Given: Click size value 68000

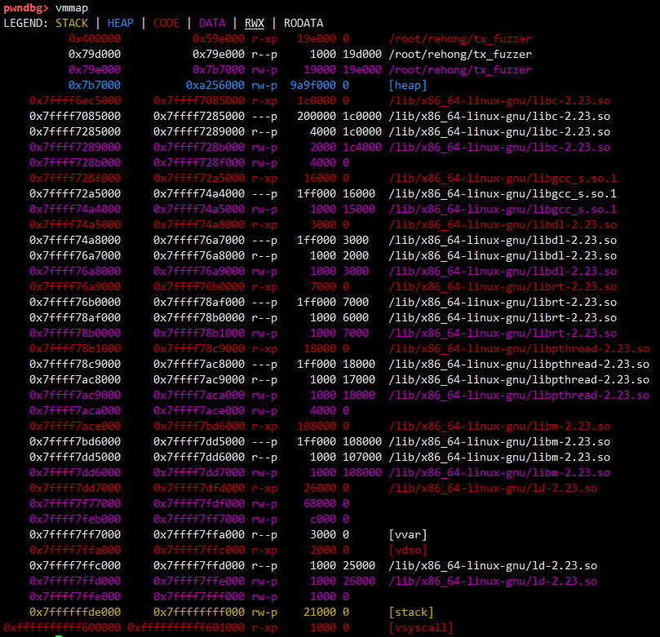Looking at the screenshot, I should click(320, 503).
